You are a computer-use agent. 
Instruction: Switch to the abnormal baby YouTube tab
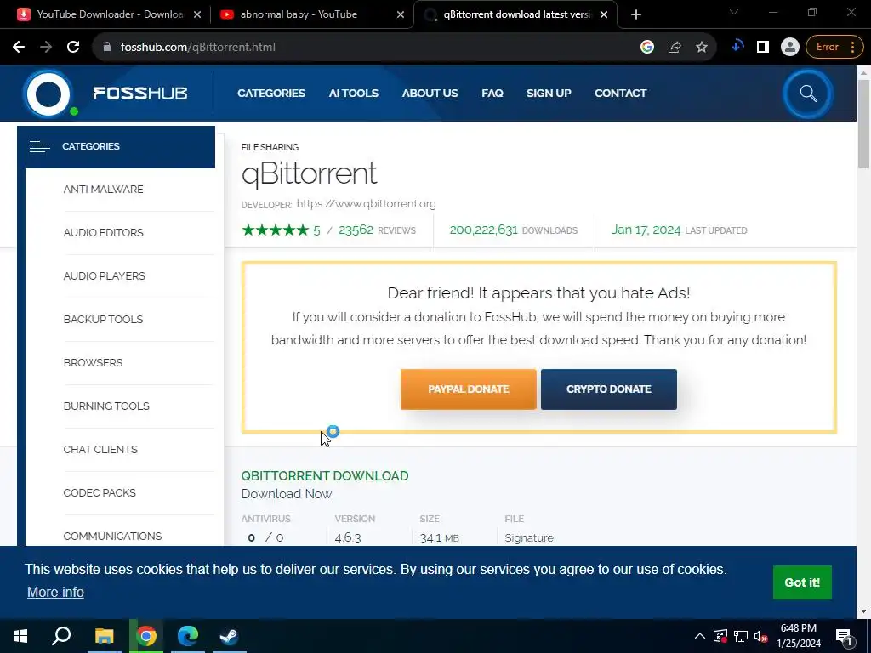click(311, 14)
